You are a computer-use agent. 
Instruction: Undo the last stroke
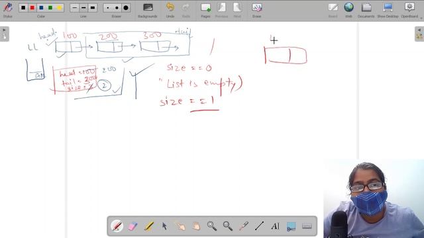170,11
